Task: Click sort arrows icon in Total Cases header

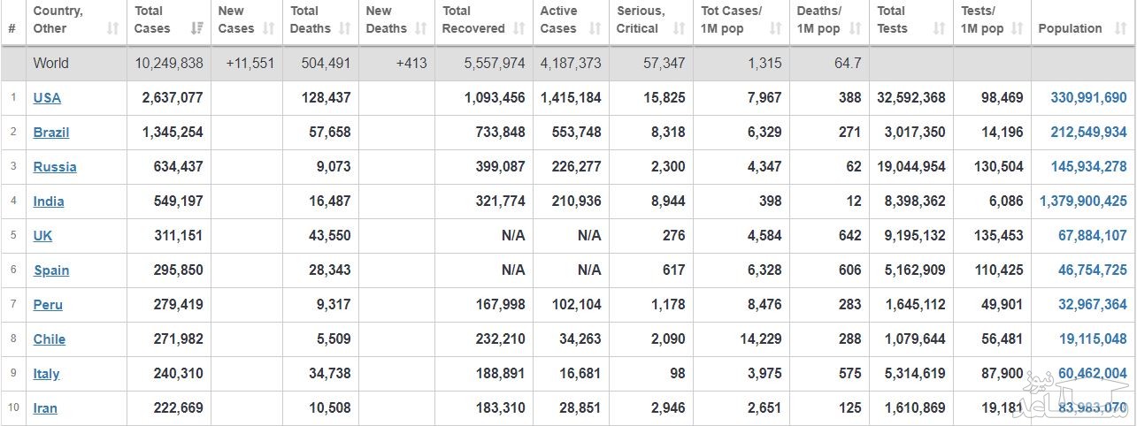Action: coord(196,29)
